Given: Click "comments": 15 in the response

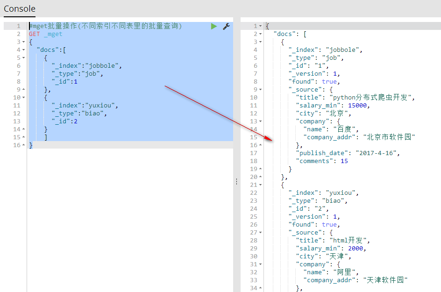Looking at the screenshot, I should pyautogui.click(x=322, y=161).
